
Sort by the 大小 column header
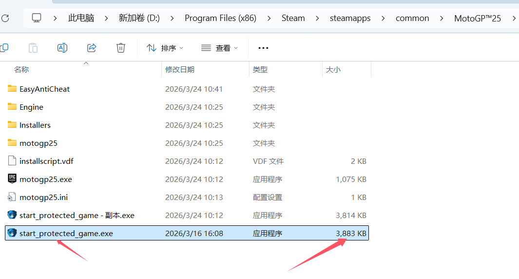tap(333, 70)
